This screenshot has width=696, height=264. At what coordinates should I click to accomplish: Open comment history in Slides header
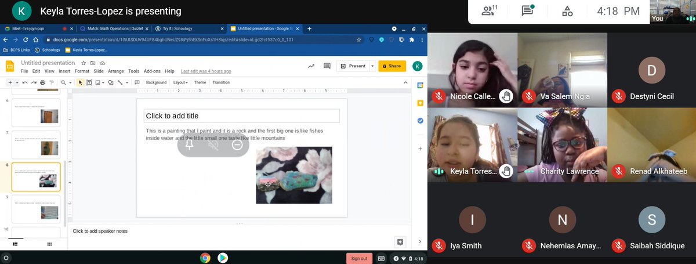(327, 66)
